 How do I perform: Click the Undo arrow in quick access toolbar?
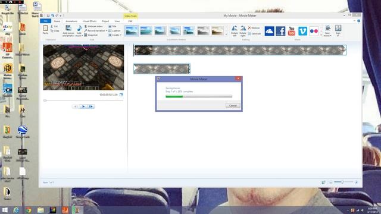pyautogui.click(x=52, y=15)
